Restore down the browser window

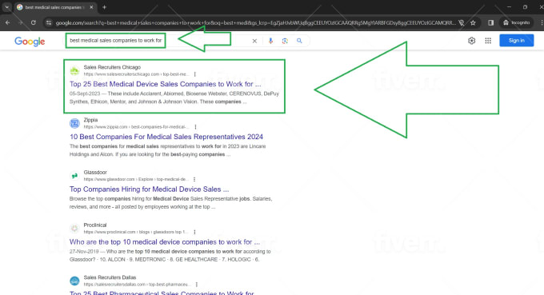[525, 7]
